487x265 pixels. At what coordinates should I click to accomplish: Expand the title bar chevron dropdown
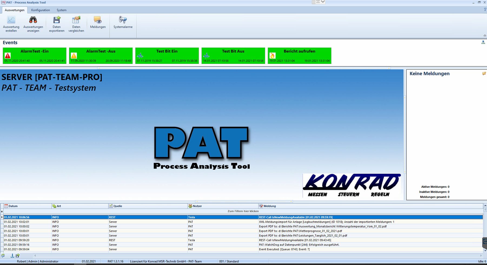point(323,2)
